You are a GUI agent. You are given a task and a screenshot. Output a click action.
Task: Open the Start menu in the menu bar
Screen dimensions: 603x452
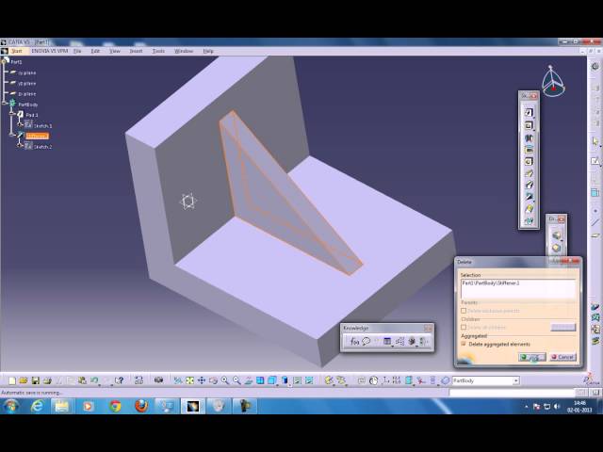[17, 51]
